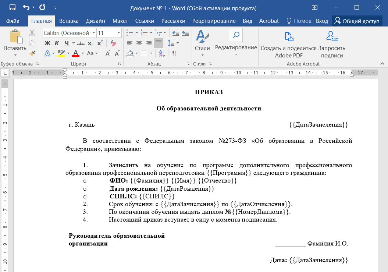Open the Calibri font name box
Viewport: 388px width, 272px height.
[69, 33]
